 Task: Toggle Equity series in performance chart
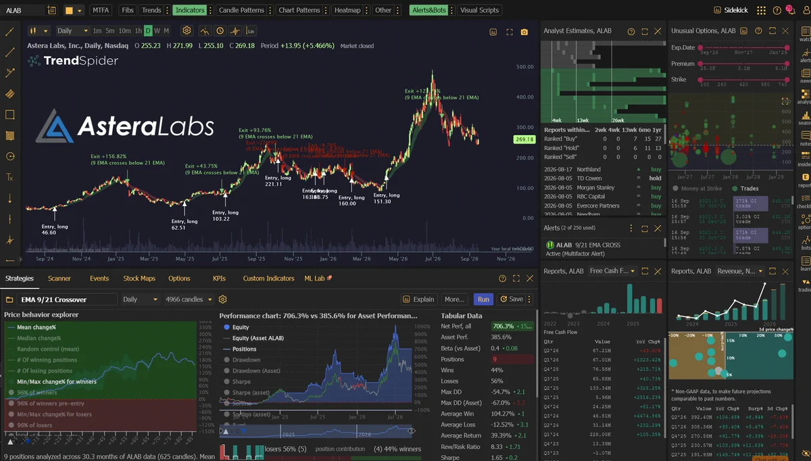click(236, 327)
